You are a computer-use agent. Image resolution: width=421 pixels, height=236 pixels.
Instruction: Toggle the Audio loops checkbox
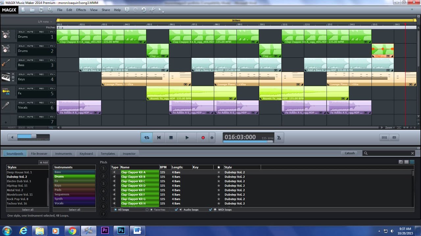coord(176,209)
